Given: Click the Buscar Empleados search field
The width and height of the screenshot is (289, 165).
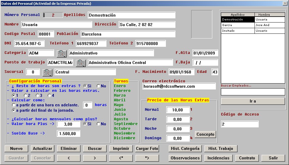Looking at the screenshot, I should click(253, 92).
